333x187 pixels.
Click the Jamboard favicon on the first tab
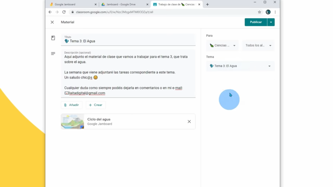51,5
